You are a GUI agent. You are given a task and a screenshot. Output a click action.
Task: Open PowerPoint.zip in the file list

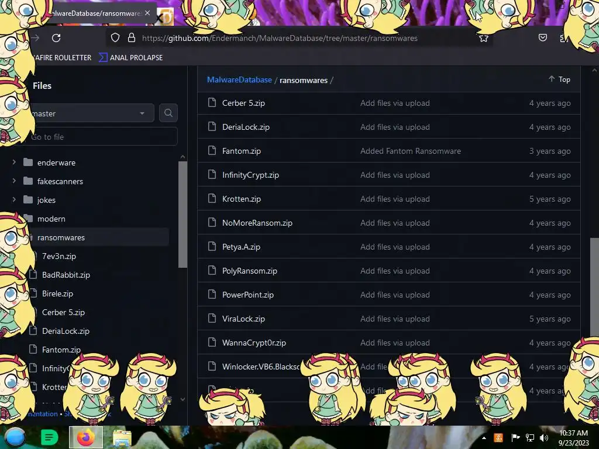coord(248,295)
